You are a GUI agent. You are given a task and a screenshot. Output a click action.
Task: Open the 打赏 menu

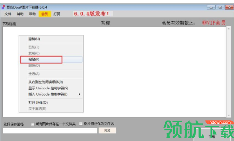[57, 14]
